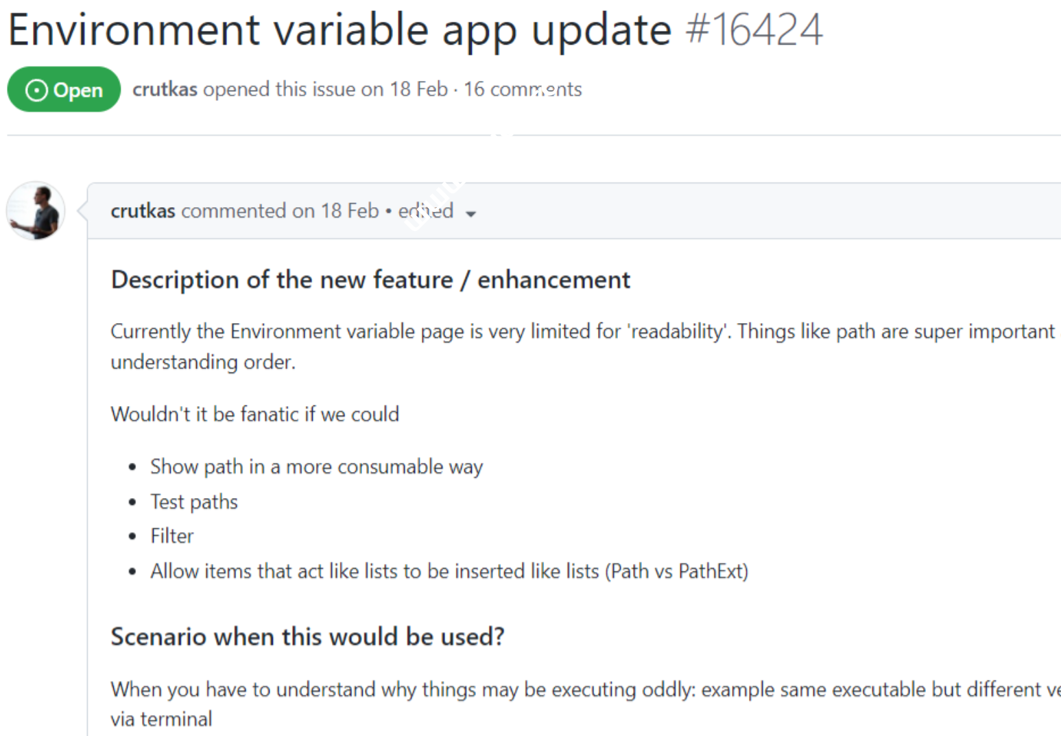The height and width of the screenshot is (736, 1061).
Task: Click the 'Test paths' list item
Action: (x=194, y=501)
